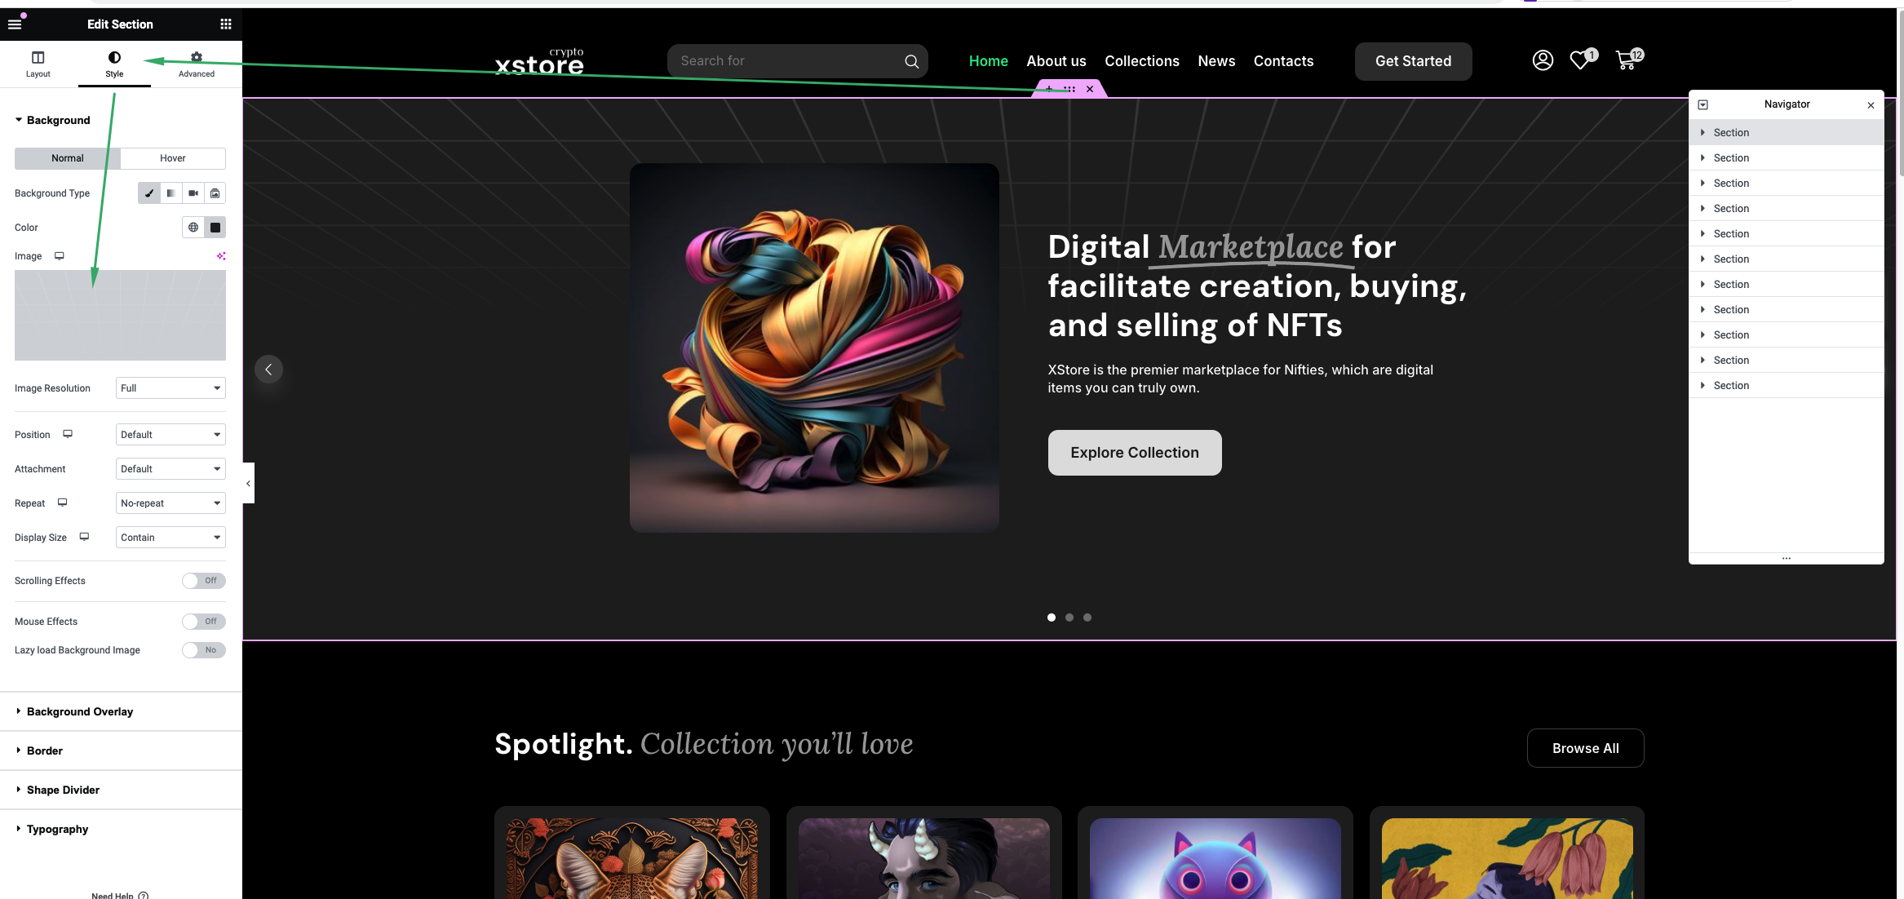
Task: Open the wishlist heart icon
Action: click(1580, 60)
